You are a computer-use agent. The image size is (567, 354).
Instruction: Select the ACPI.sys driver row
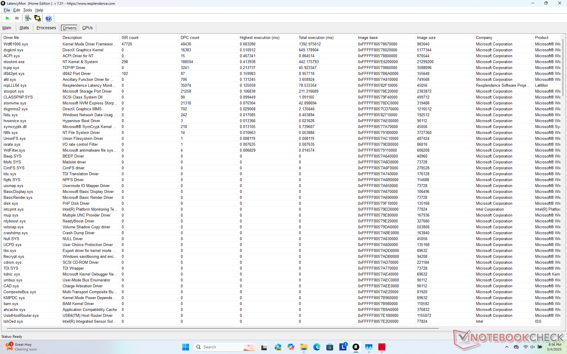click(281, 56)
